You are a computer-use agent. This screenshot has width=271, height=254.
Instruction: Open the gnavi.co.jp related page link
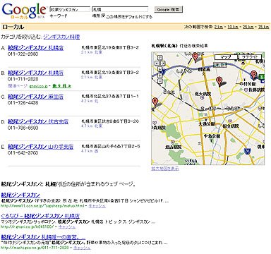click(x=38, y=86)
